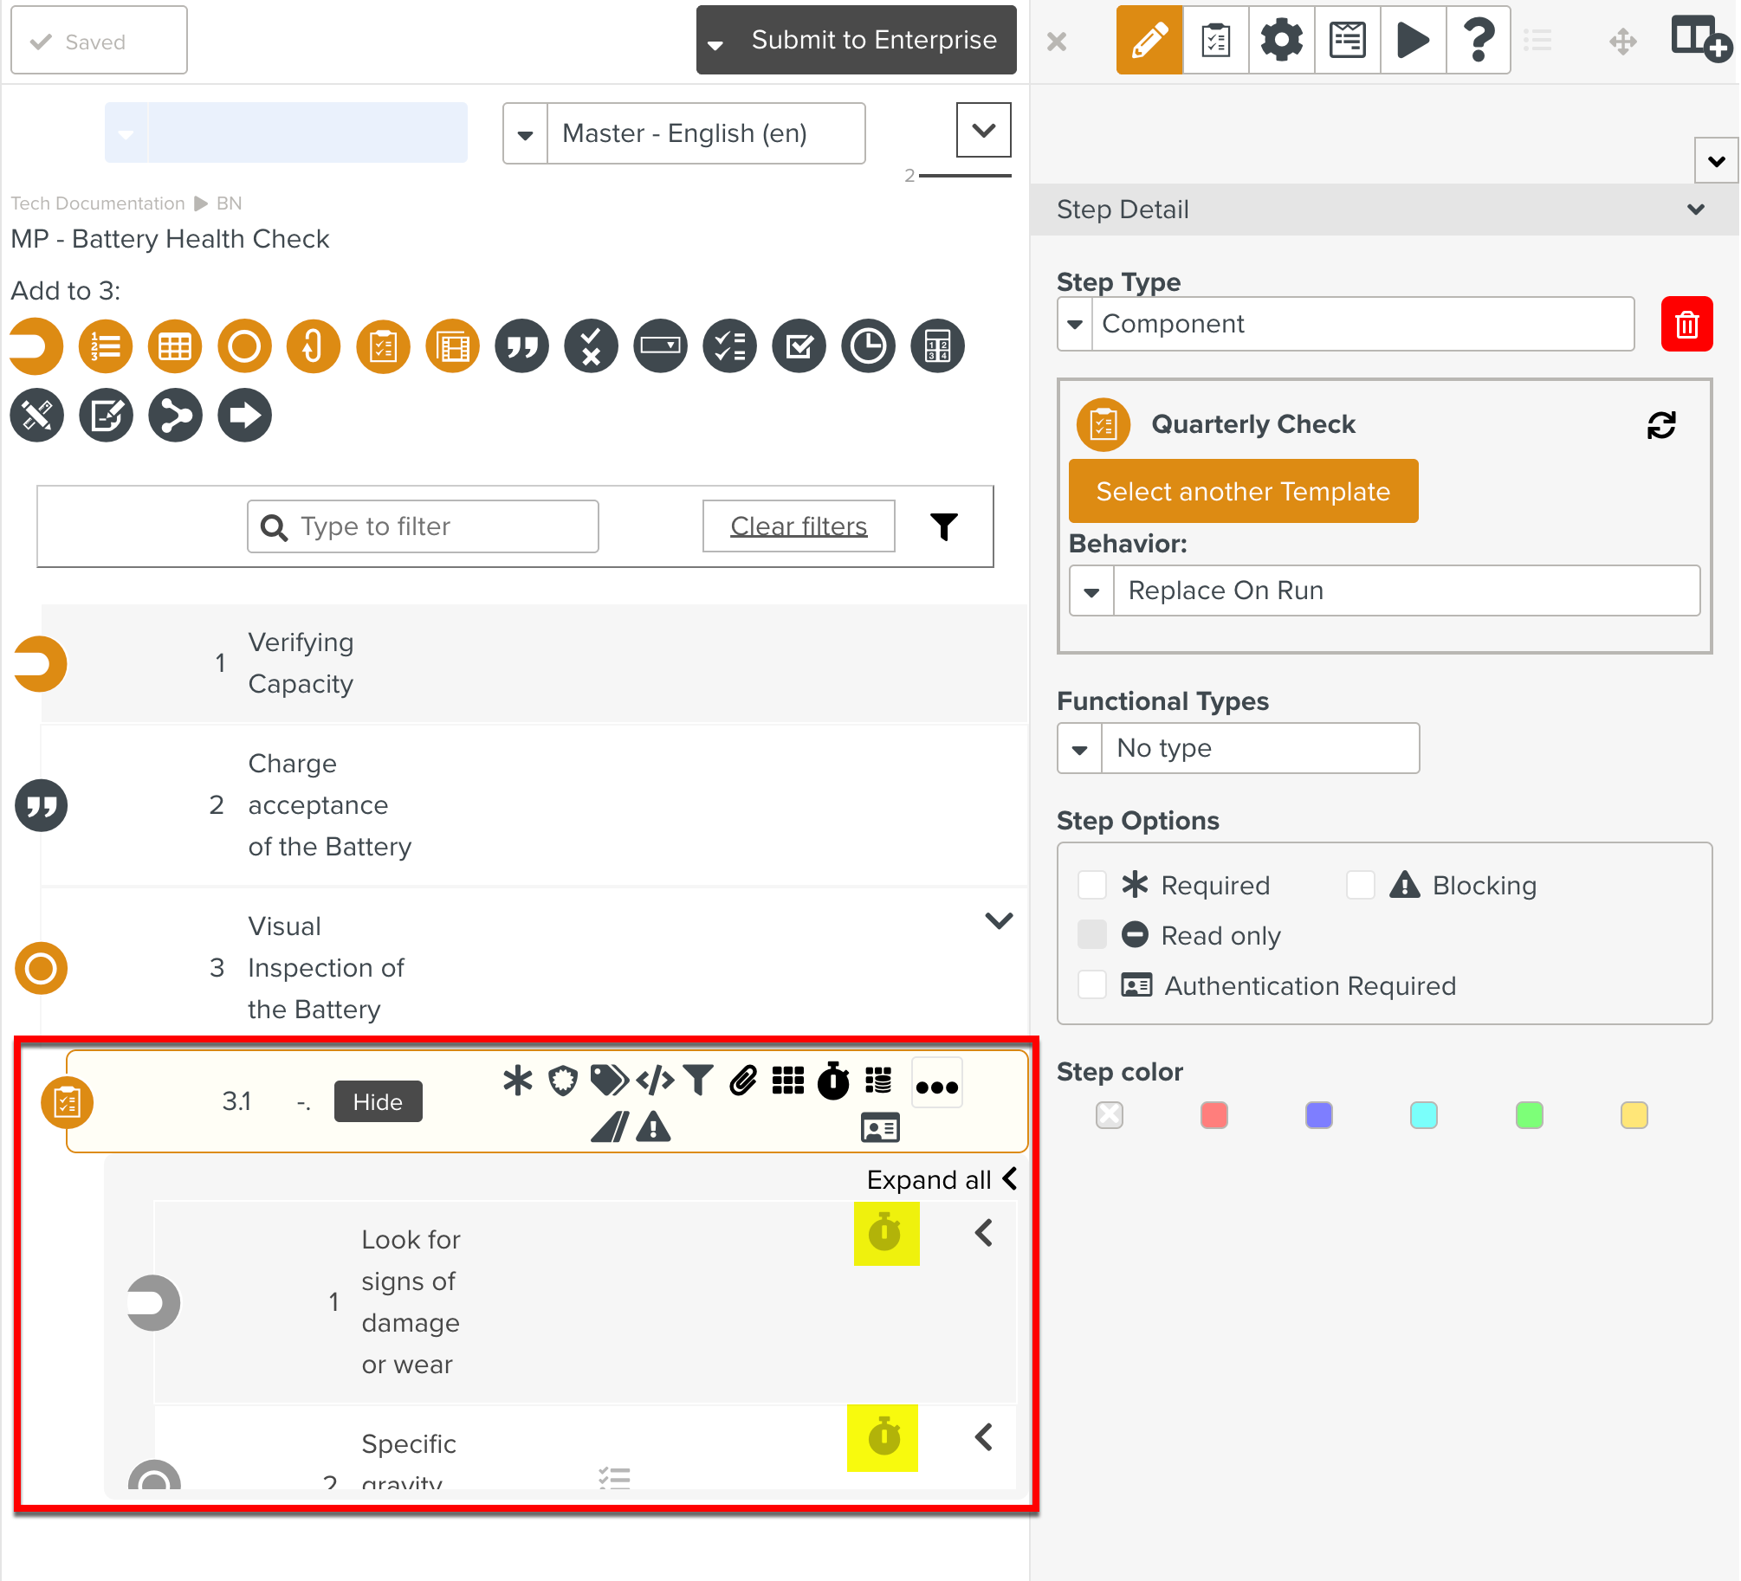Enable the Blocking checkbox
1741x1581 pixels.
1360,886
